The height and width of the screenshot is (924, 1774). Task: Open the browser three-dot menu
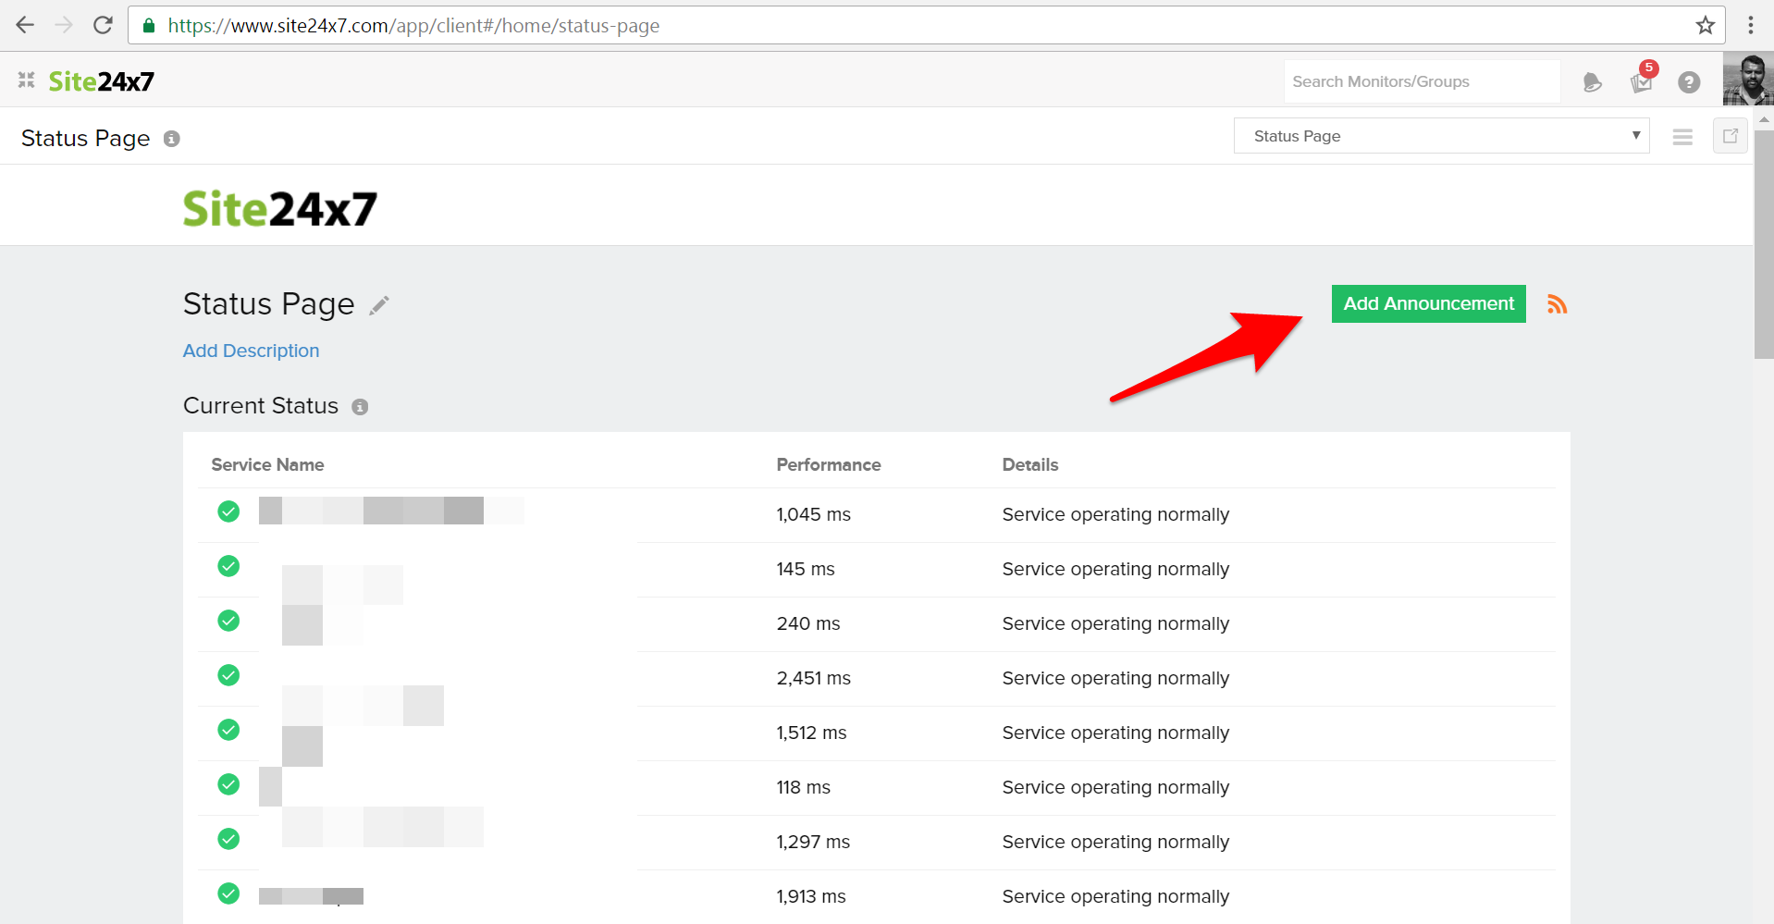point(1751,25)
